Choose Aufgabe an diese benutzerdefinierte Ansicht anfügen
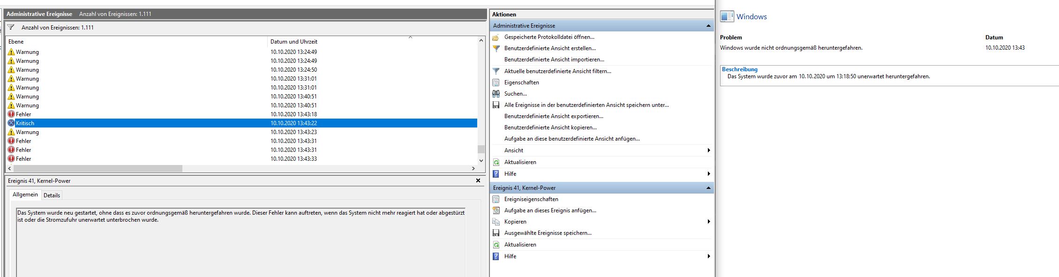This screenshot has width=1059, height=277. (x=572, y=139)
